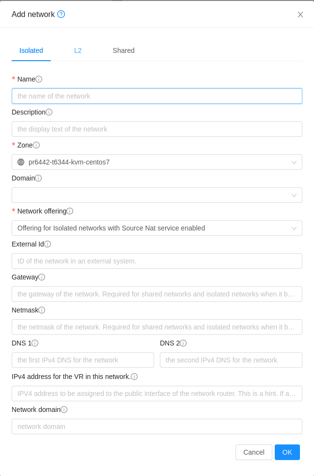Click the info icon beside Network offering
This screenshot has width=314, height=476.
[x=70, y=211]
